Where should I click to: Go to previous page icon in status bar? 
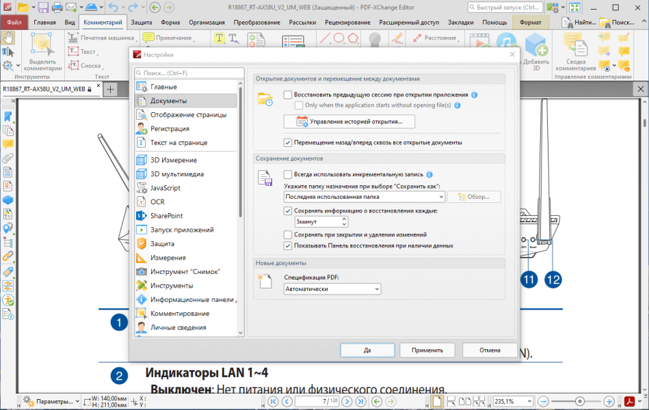287,401
